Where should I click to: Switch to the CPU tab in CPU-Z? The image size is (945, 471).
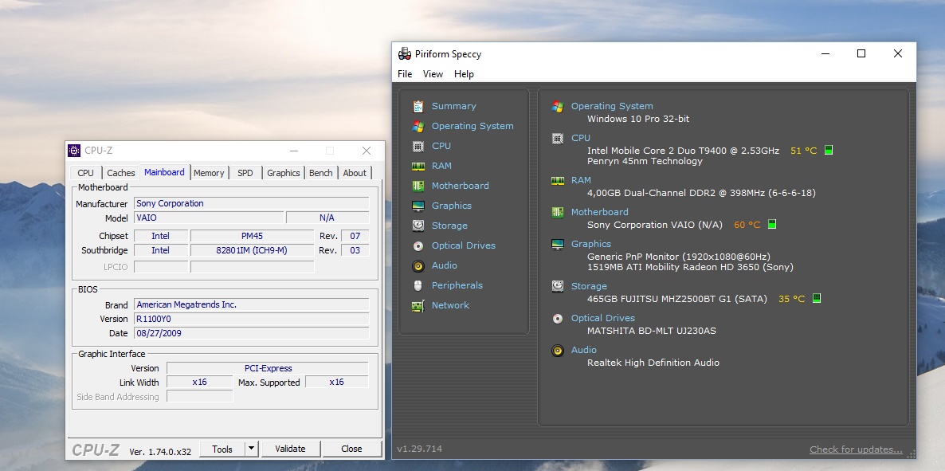85,173
